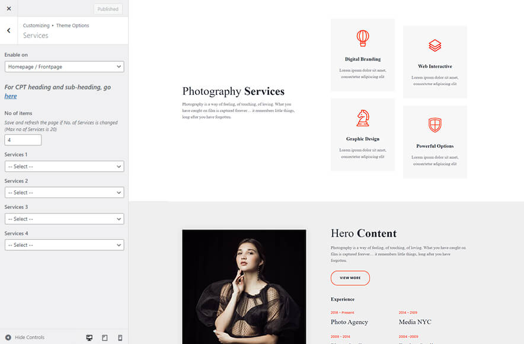The image size is (524, 344).
Task: Switch to desktop preview mode
Action: pyautogui.click(x=90, y=337)
